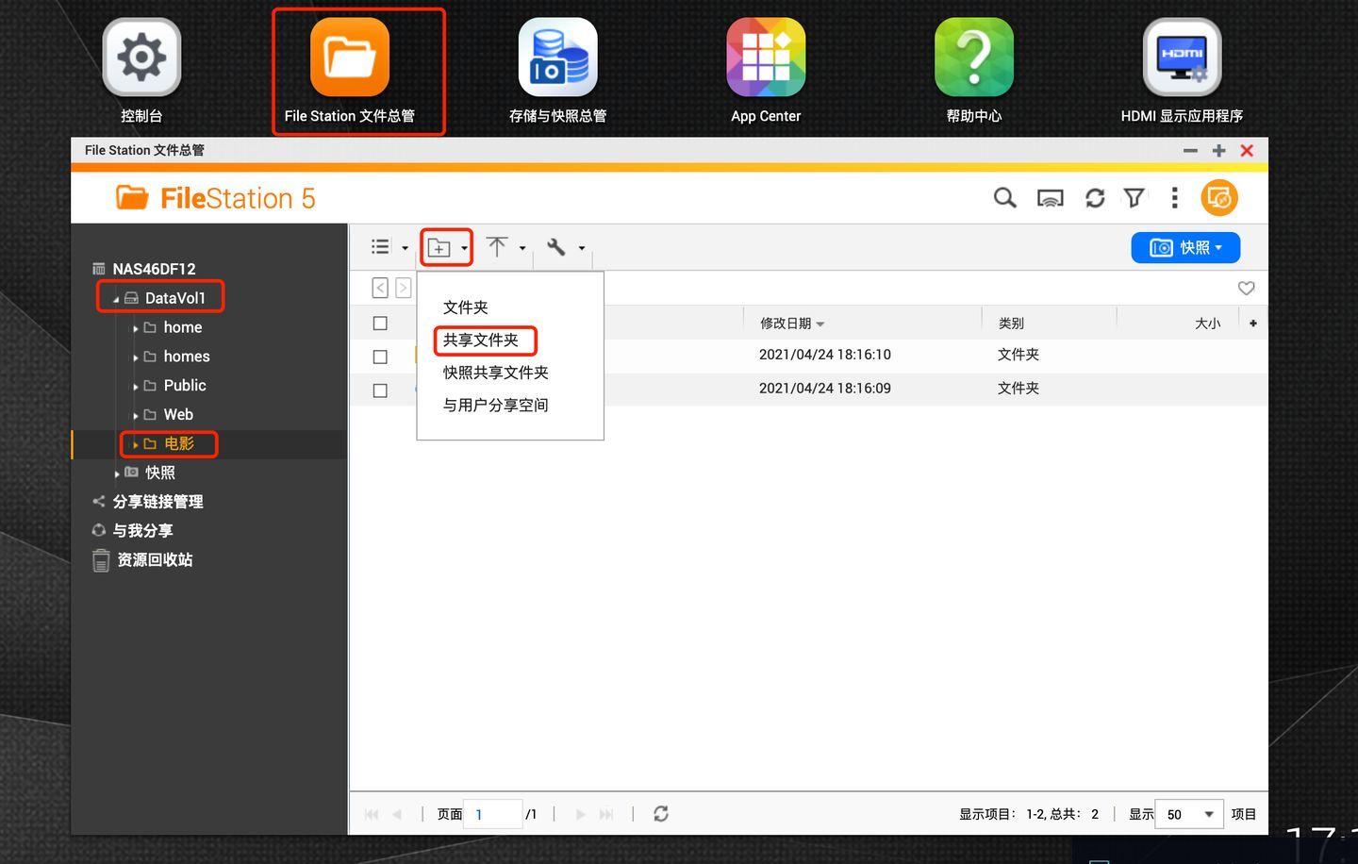The width and height of the screenshot is (1358, 864).
Task: Expand the home folder tree arrow
Action: click(x=136, y=328)
